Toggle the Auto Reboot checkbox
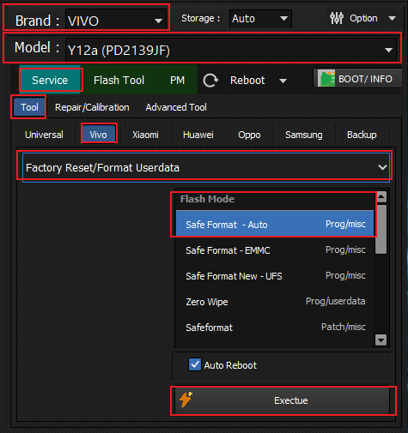This screenshot has height=433, width=408. [x=195, y=364]
